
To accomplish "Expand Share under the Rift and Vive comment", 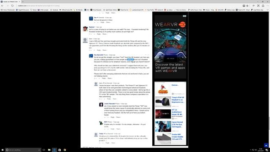I will (x=105, y=50).
